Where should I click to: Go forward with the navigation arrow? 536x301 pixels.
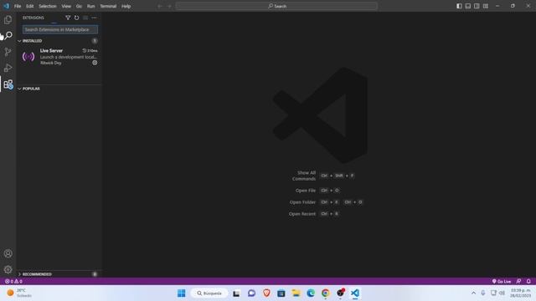[x=169, y=6]
